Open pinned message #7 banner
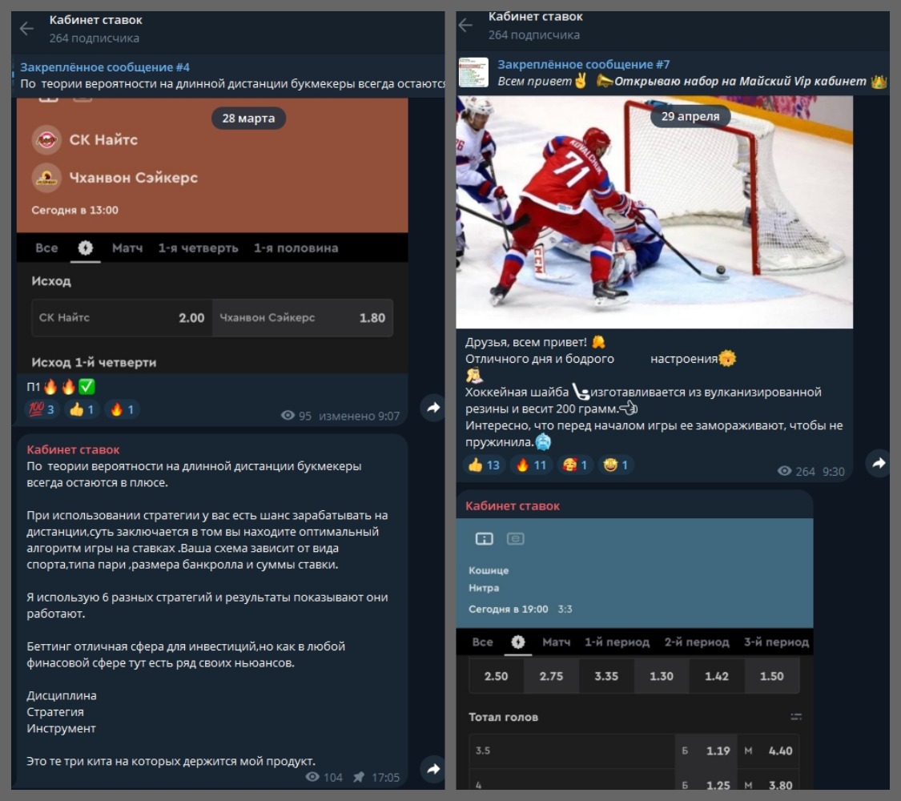This screenshot has width=901, height=801. (x=689, y=73)
